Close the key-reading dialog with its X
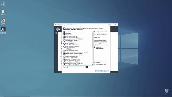172x97 pixels. coord(109,25)
